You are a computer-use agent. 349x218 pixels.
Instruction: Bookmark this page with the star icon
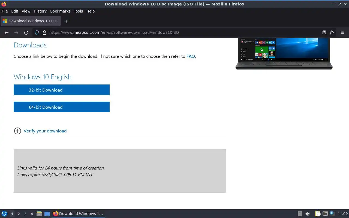pyautogui.click(x=332, y=32)
